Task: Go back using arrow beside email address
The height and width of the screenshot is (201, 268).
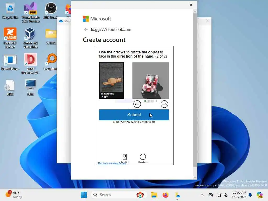Action: 86,29
